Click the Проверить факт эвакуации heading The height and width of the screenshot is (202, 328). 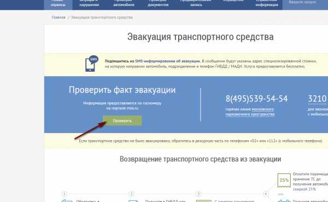(x=122, y=90)
